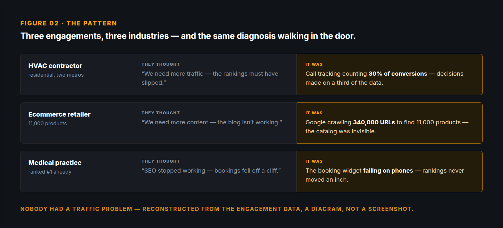Click the 'ranked #1 already' subtitle
Screen dimensions: 503x228
tap(50, 172)
